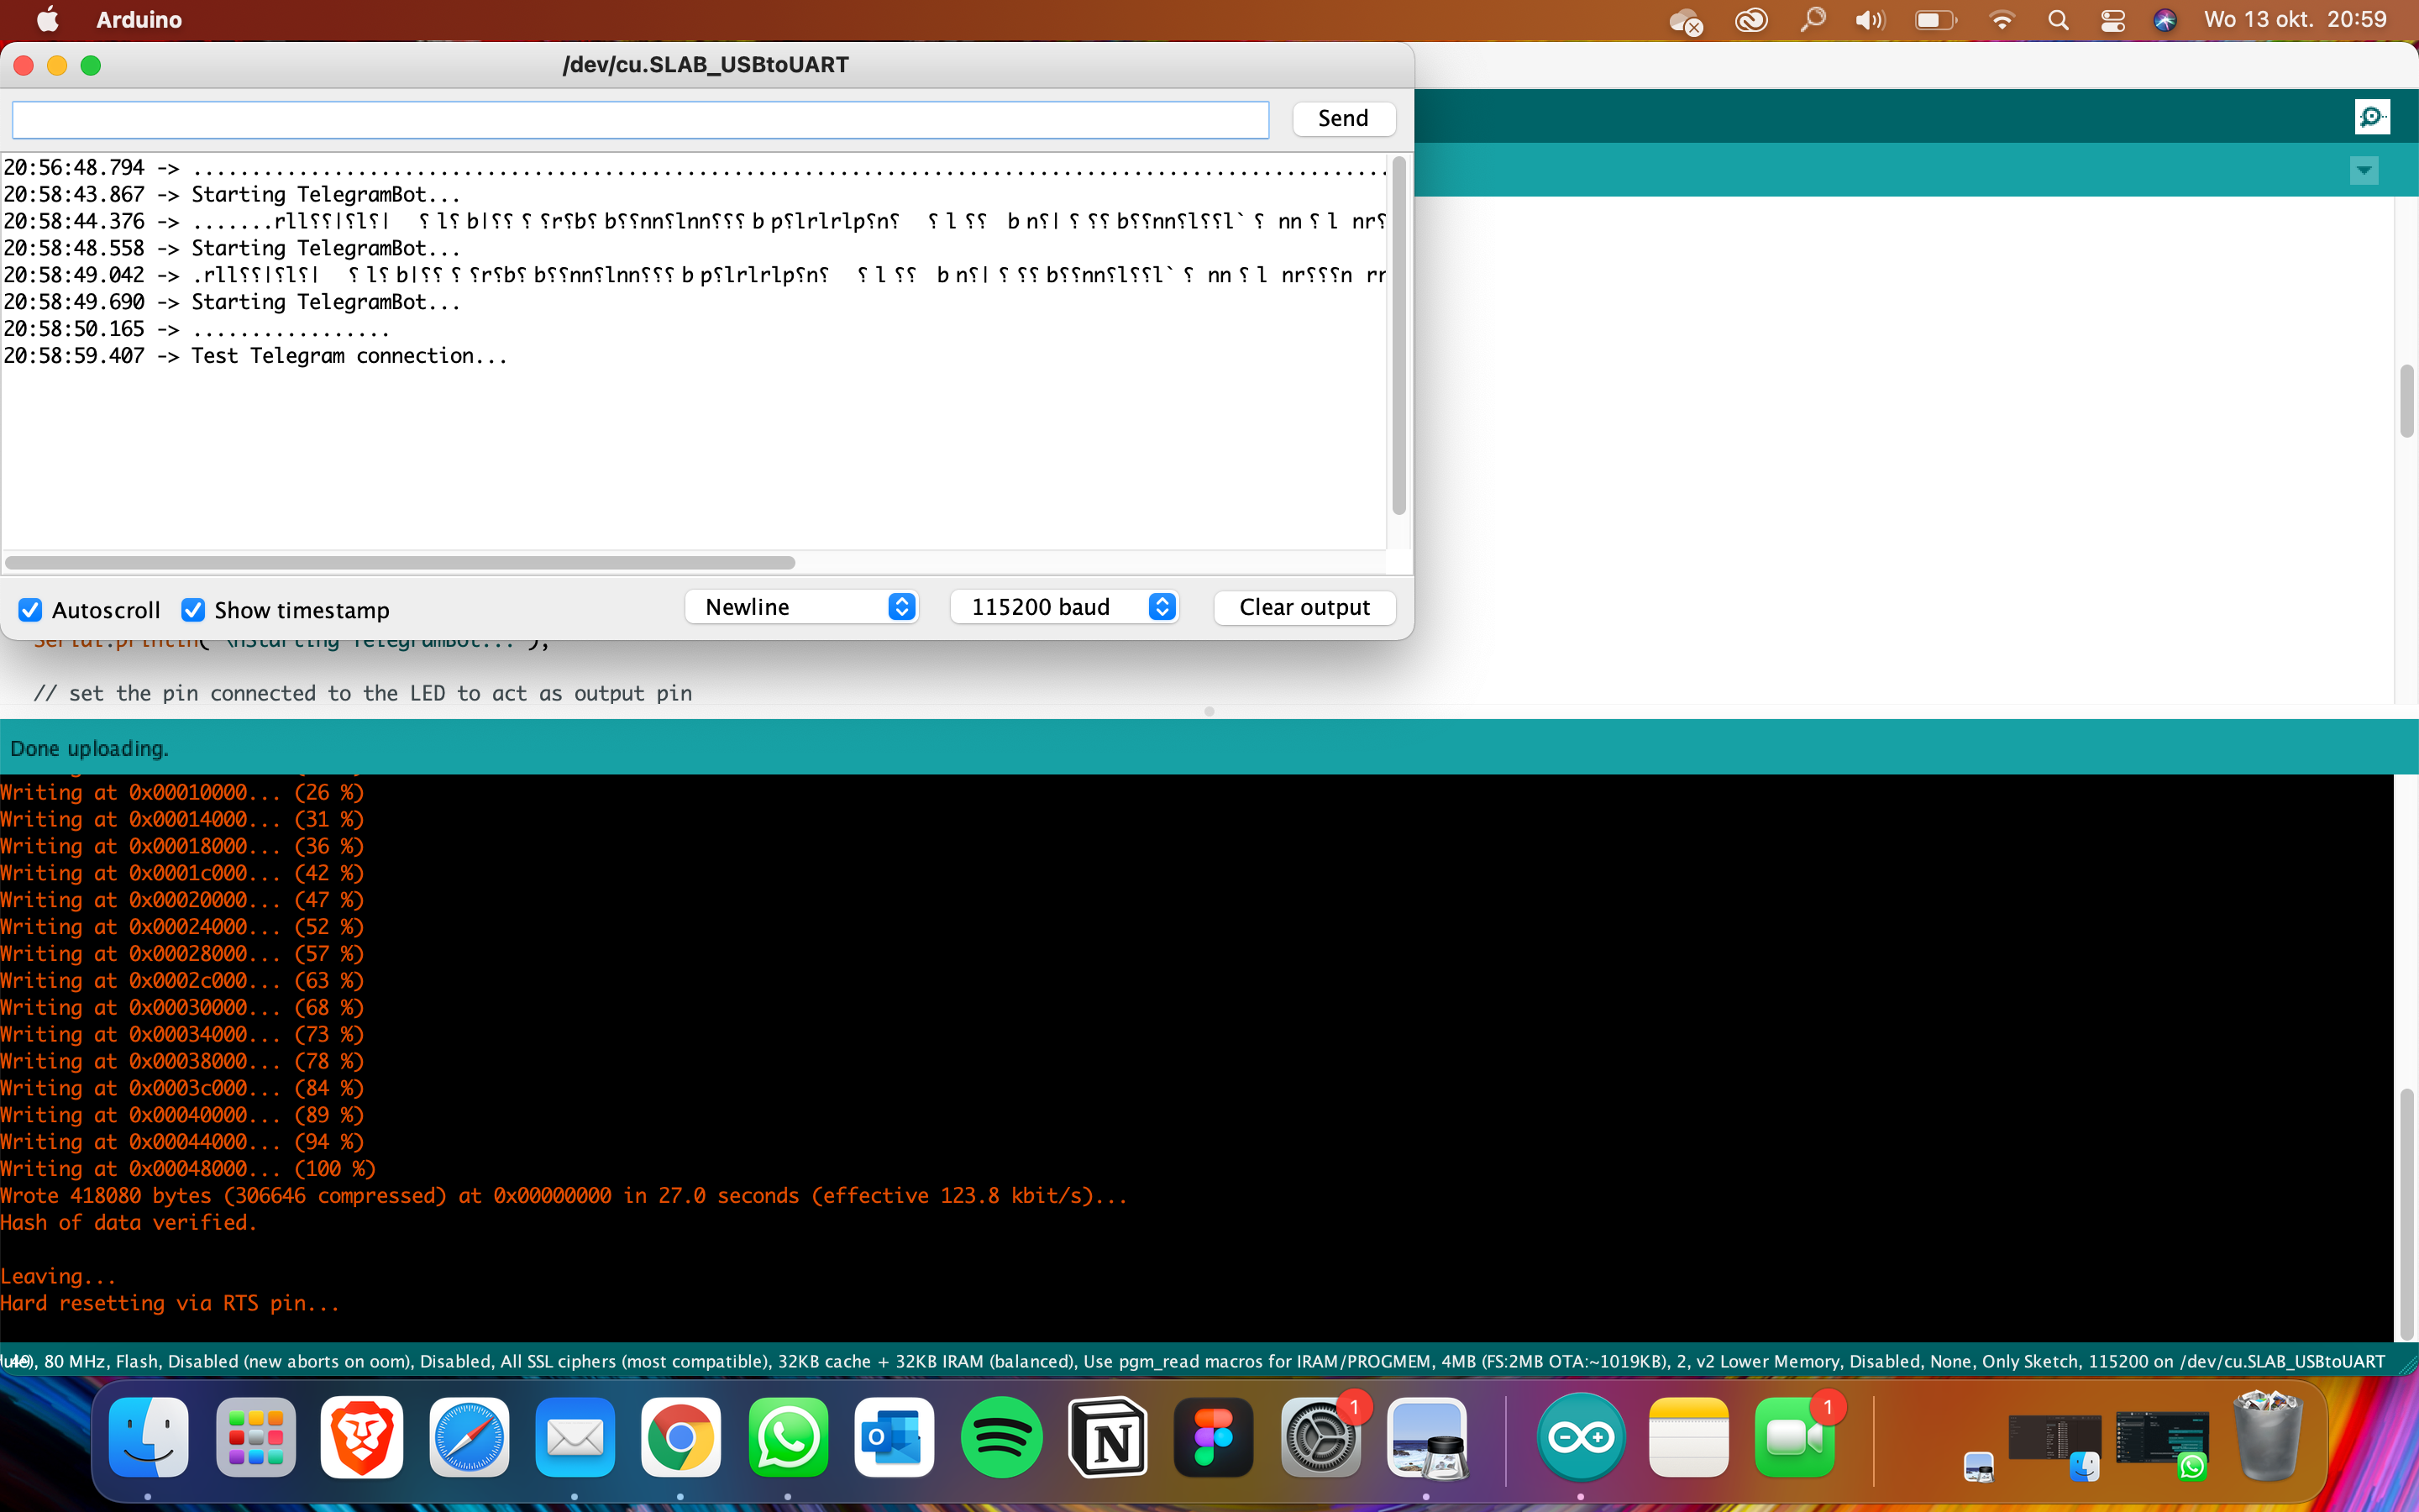Open FaceTime from the Dock
Viewport: 2419px width, 1512px height.
pos(1794,1437)
